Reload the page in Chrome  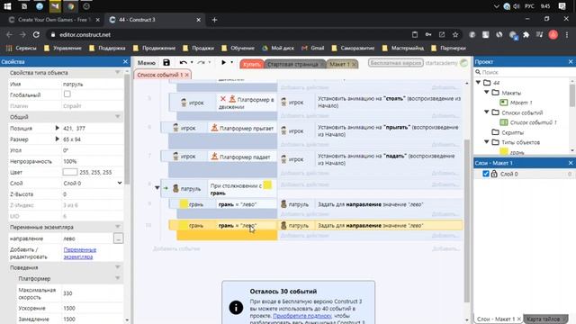36,34
